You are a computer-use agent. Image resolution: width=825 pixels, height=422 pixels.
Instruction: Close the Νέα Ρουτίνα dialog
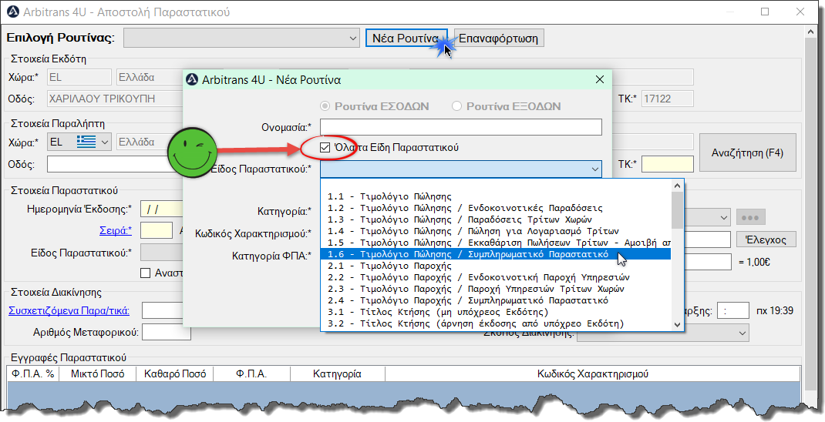tap(599, 80)
